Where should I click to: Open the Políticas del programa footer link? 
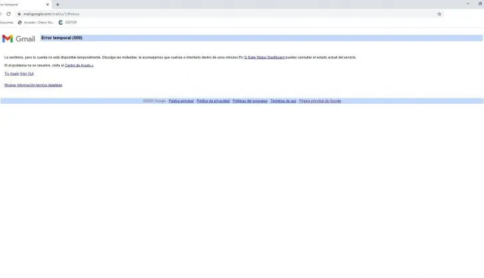point(250,101)
